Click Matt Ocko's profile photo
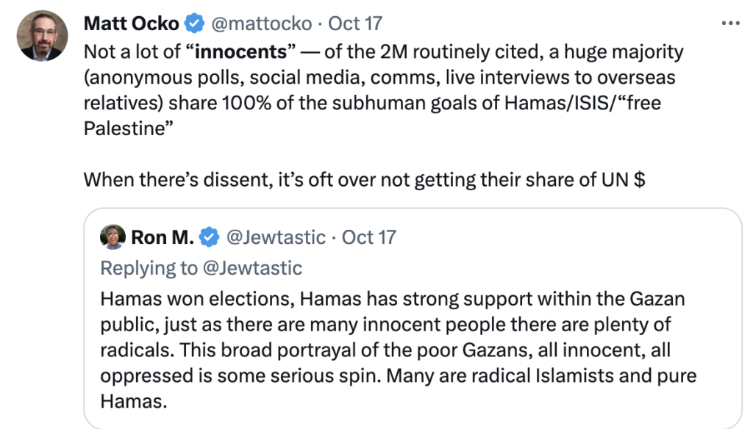753x429 pixels. (x=43, y=35)
